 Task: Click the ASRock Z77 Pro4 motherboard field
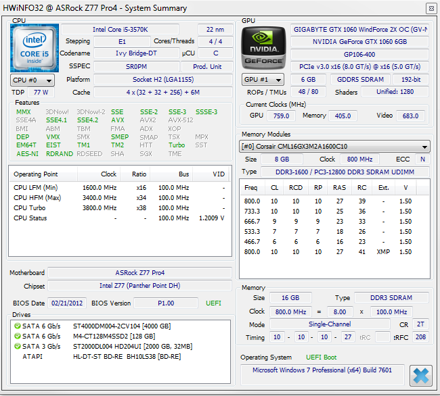pos(139,273)
